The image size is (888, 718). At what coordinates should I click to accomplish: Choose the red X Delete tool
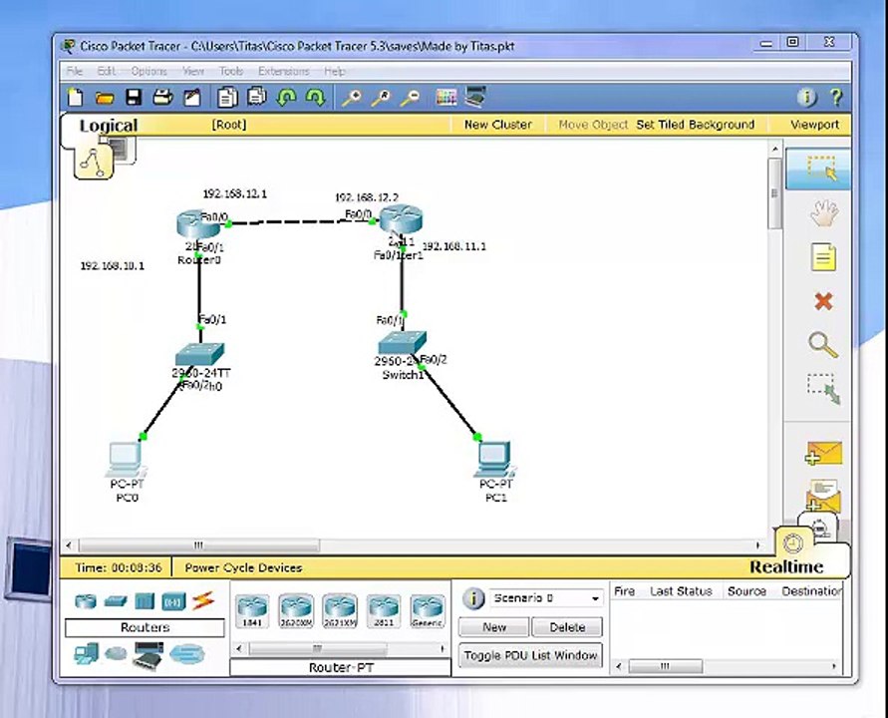(823, 301)
